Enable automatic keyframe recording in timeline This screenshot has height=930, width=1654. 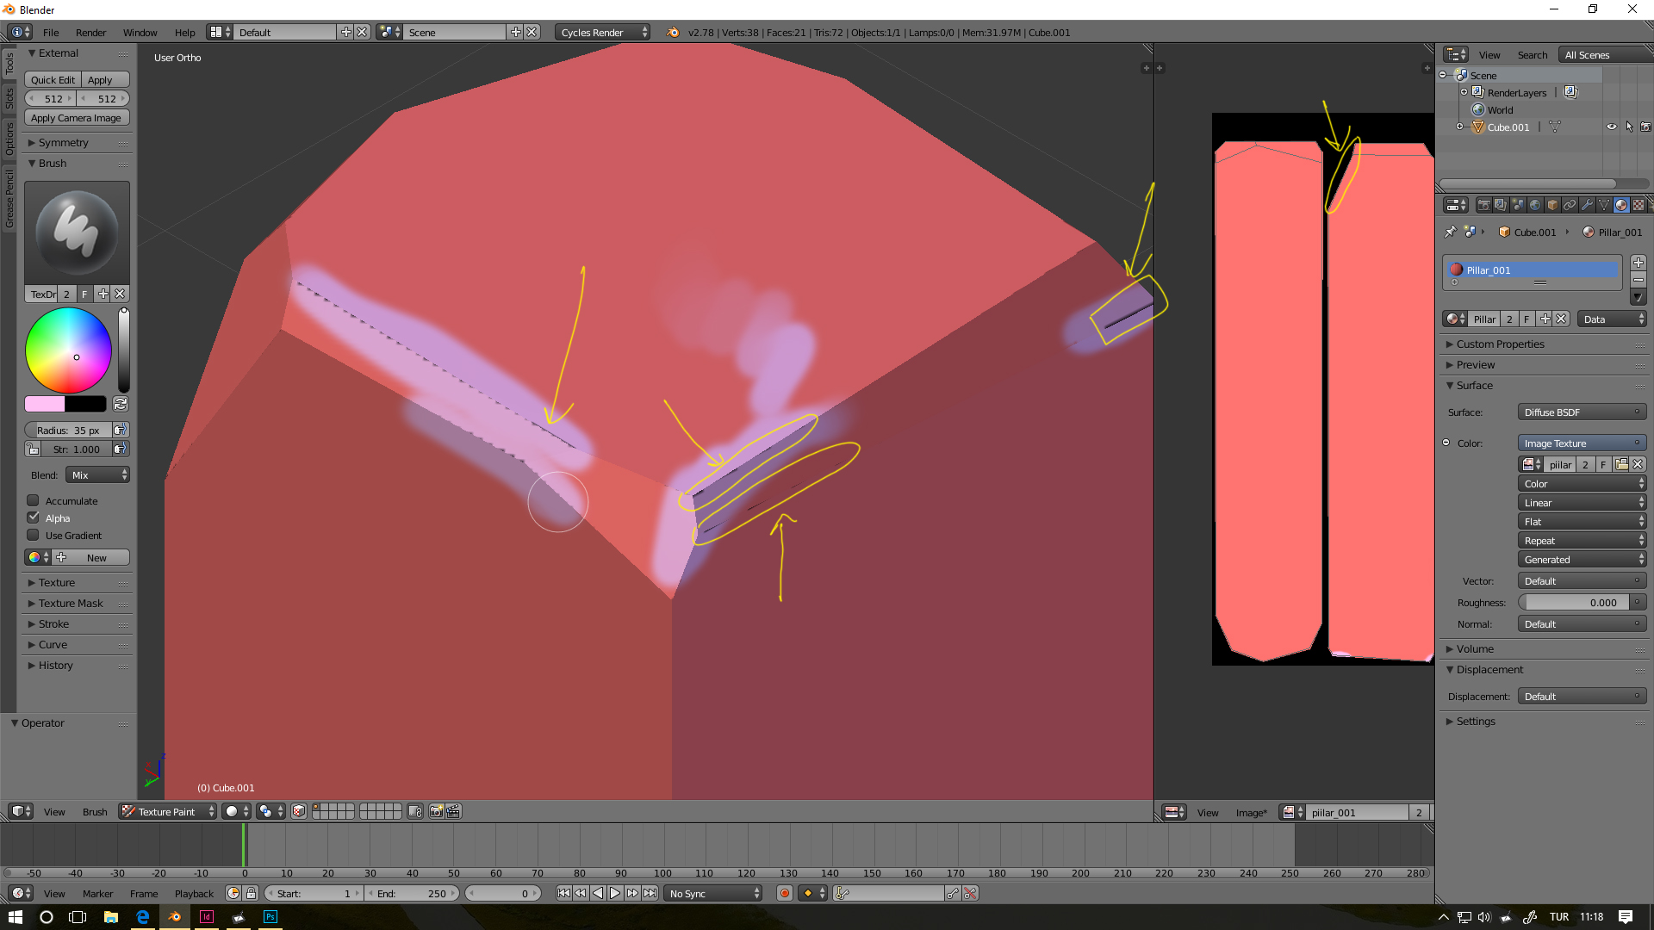pyautogui.click(x=784, y=893)
